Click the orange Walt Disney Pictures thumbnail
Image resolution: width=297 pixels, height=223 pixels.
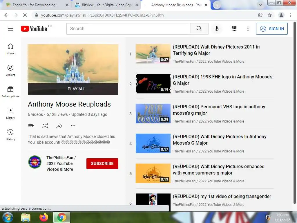tap(153, 173)
